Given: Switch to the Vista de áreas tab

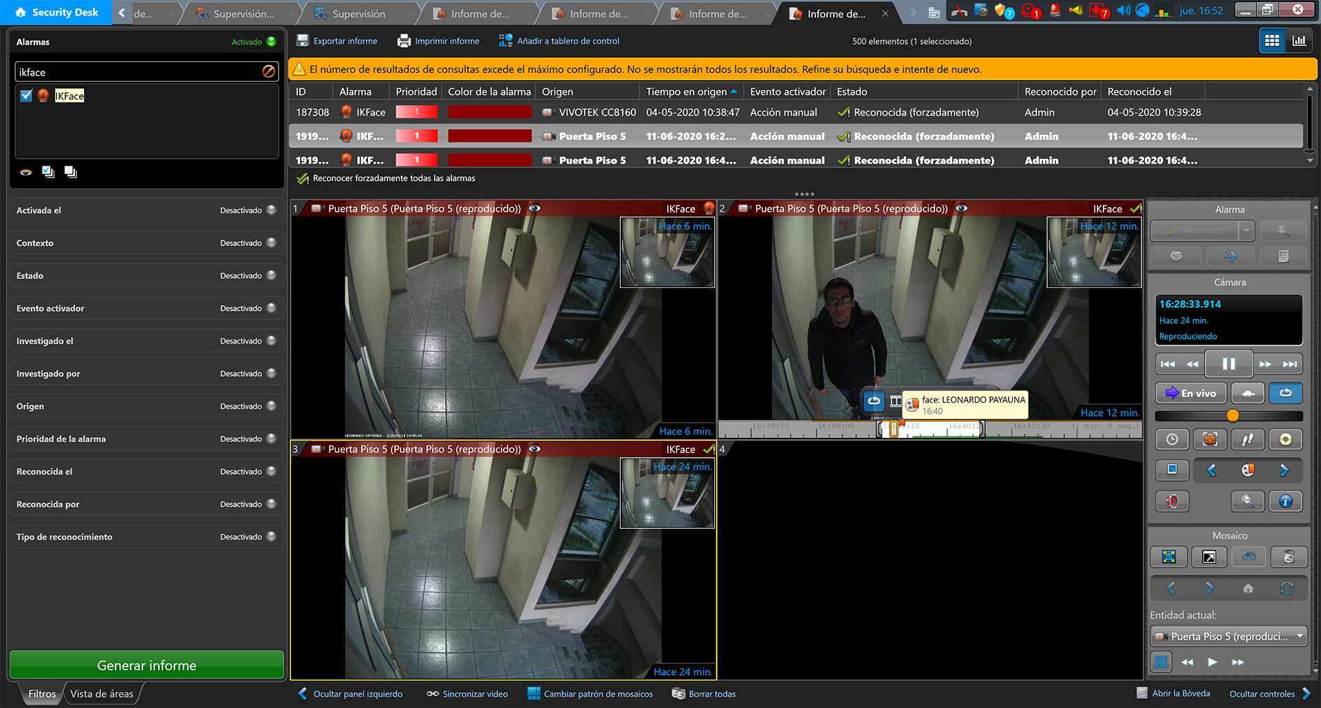Looking at the screenshot, I should point(102,694).
